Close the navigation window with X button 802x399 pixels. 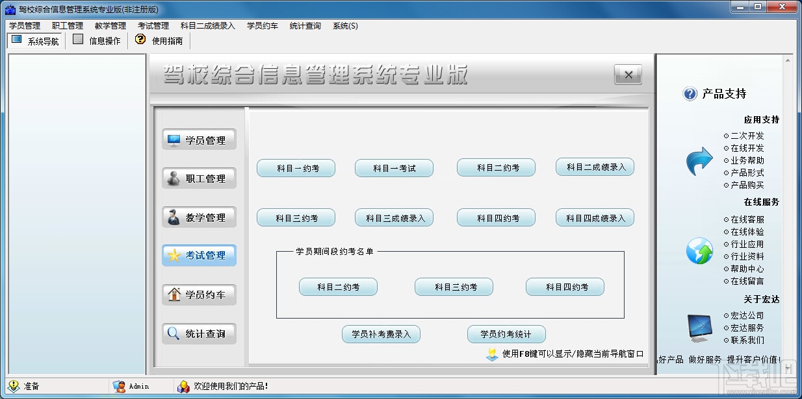pyautogui.click(x=628, y=75)
